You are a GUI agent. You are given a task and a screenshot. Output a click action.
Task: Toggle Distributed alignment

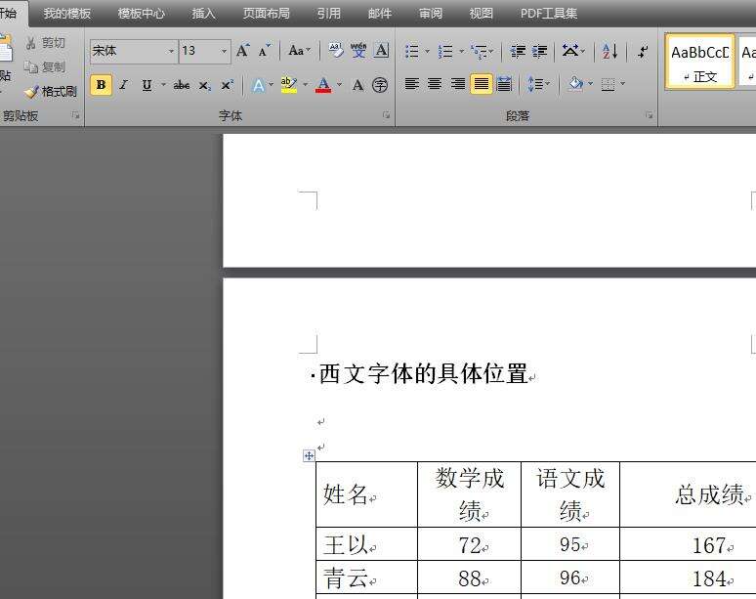coord(504,84)
